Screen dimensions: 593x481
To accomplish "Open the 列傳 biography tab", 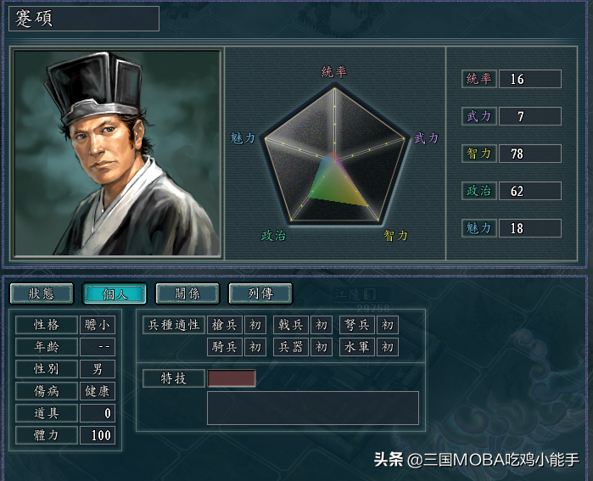I will pyautogui.click(x=260, y=294).
